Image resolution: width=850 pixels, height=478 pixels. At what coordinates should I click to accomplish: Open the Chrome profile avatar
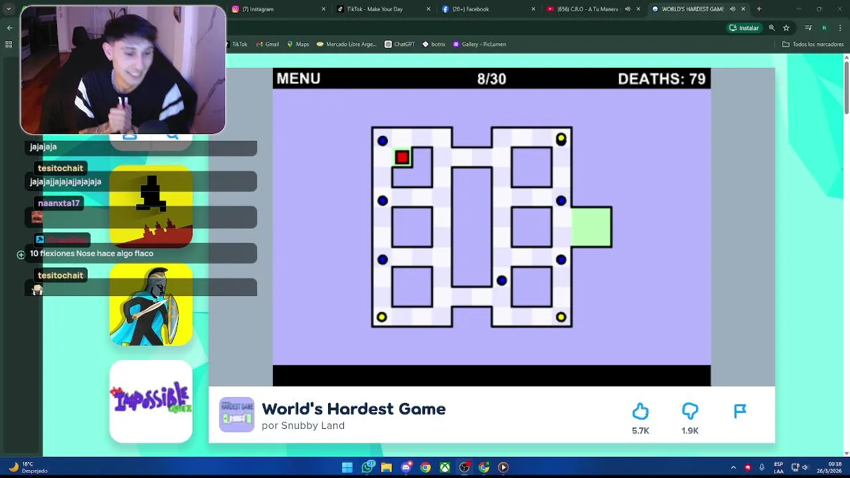(824, 28)
